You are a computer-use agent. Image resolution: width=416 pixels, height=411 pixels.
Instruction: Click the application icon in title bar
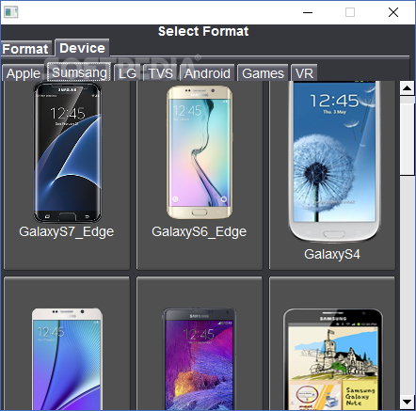click(x=11, y=12)
